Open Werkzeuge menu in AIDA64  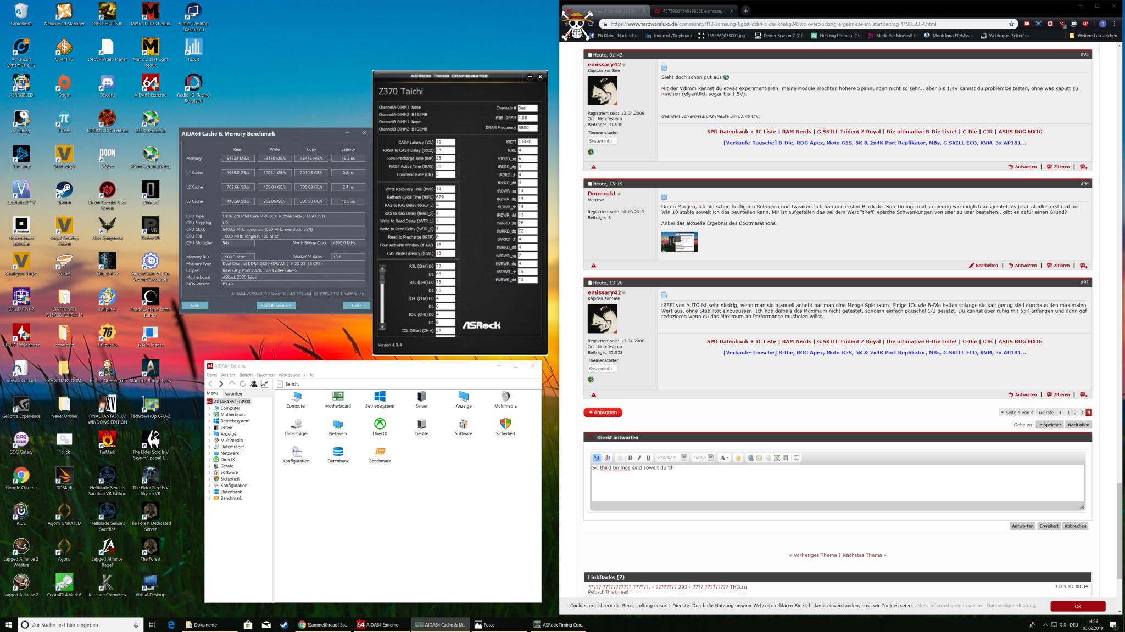point(289,375)
